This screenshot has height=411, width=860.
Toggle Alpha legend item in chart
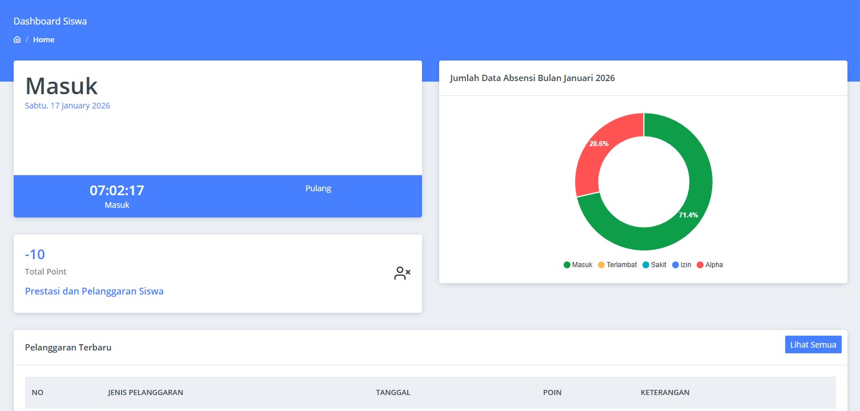tap(709, 265)
